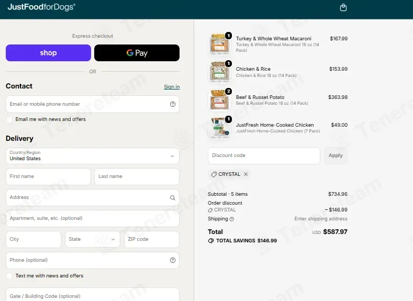
Task: Click the $49.00 JustFresh price
Action: coord(339,125)
